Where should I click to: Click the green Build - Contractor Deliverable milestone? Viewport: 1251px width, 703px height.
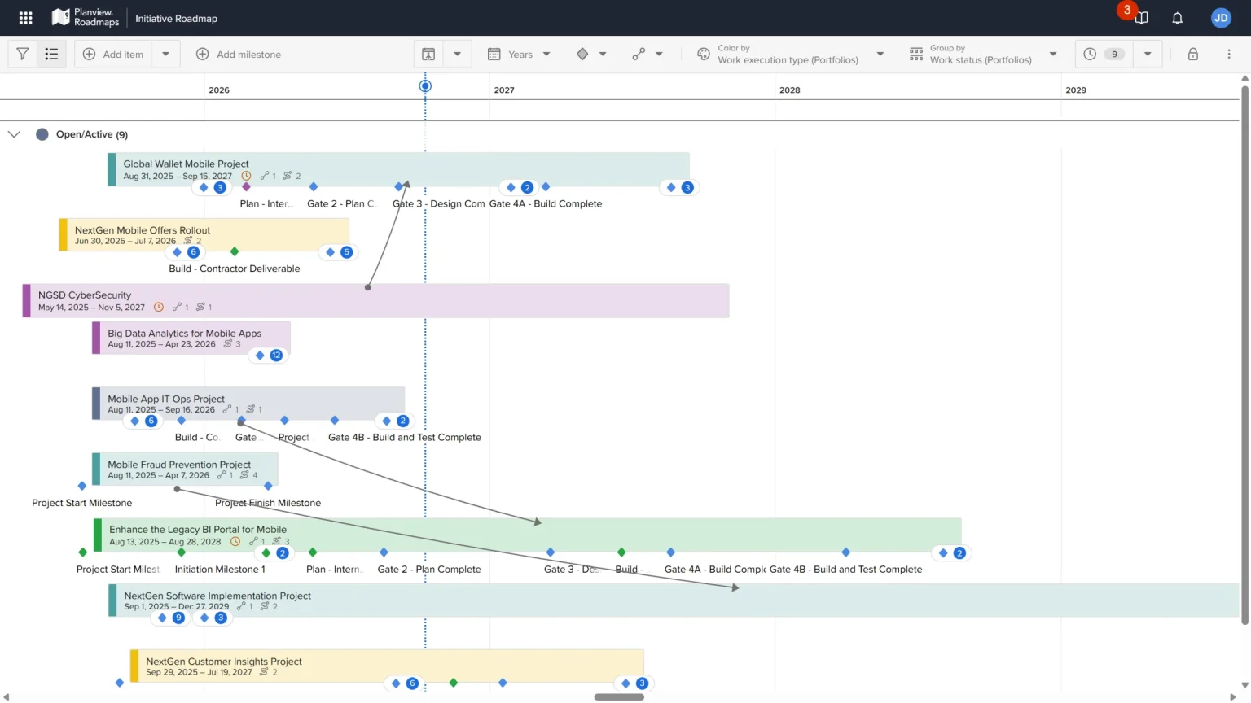pos(235,251)
